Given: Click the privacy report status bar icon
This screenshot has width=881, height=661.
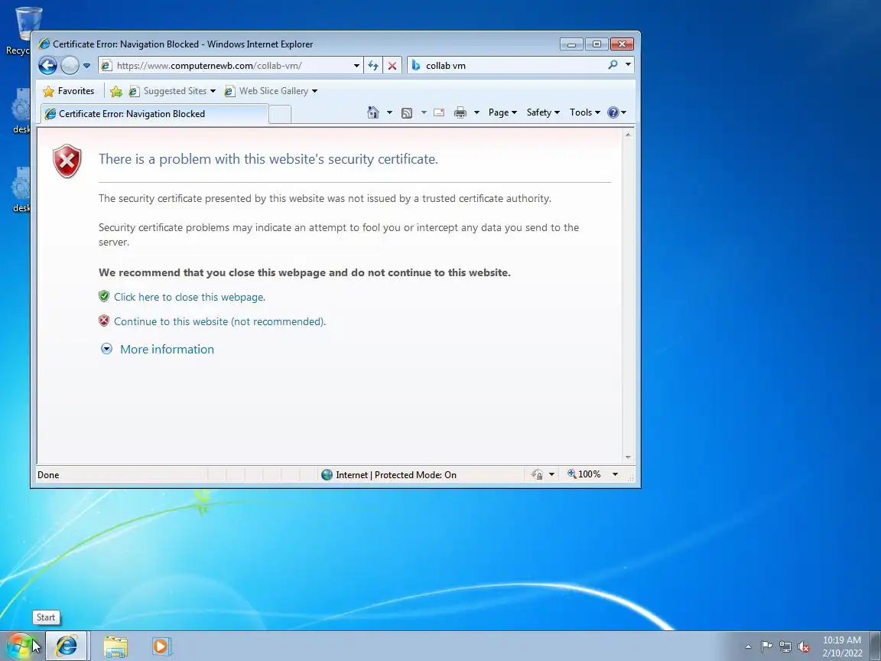Looking at the screenshot, I should click(x=537, y=475).
